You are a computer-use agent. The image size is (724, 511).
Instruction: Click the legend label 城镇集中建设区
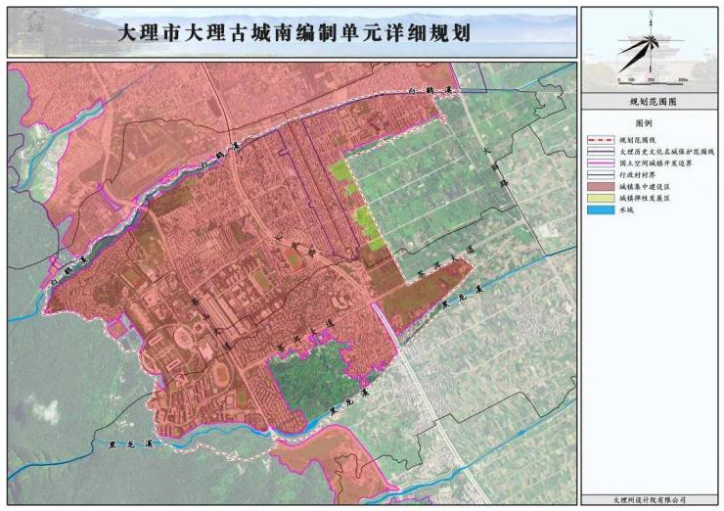[645, 187]
